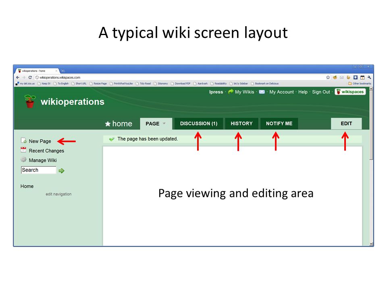Click the wikioperations - home browser tab
387x290 pixels.
[37, 71]
